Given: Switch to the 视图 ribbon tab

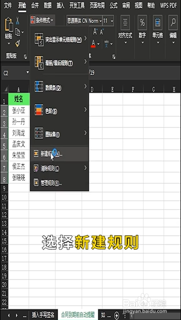Looking at the screenshot, I should pos(139,5).
